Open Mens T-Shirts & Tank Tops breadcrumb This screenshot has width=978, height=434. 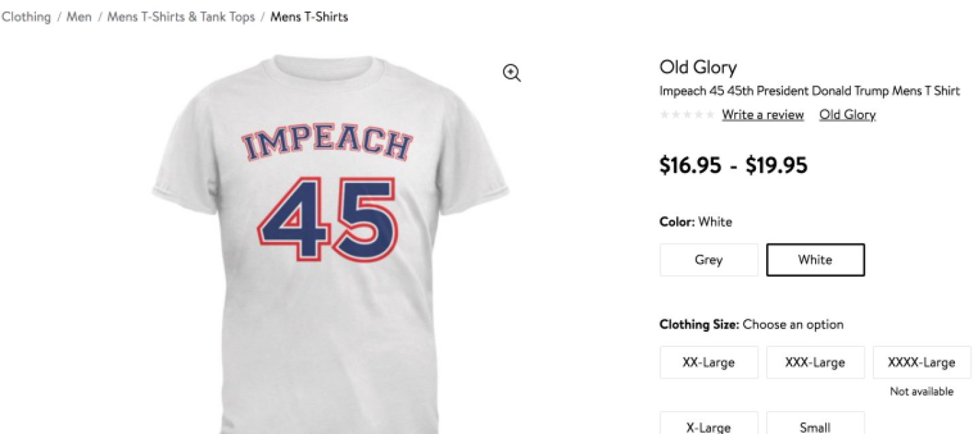pyautogui.click(x=181, y=17)
